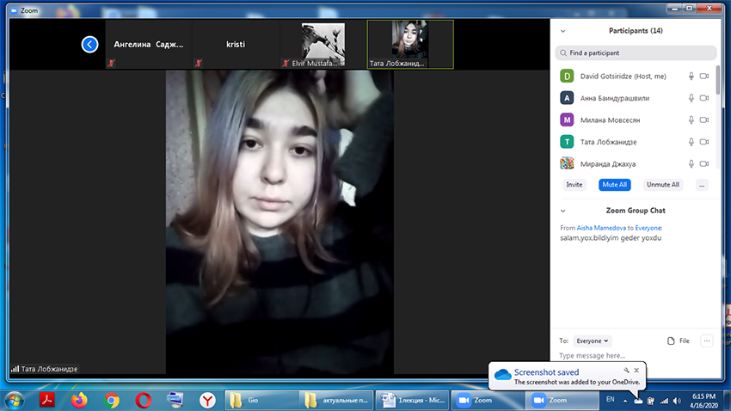Go back with the blue left-arrow button

point(89,44)
